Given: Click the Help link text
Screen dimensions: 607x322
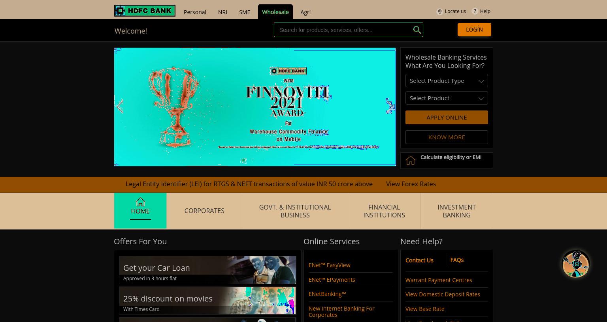Looking at the screenshot, I should [485, 11].
